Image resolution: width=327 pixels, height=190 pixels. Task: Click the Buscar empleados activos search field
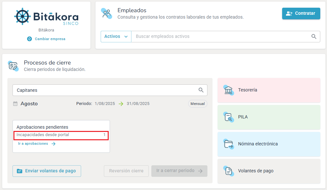(x=221, y=37)
